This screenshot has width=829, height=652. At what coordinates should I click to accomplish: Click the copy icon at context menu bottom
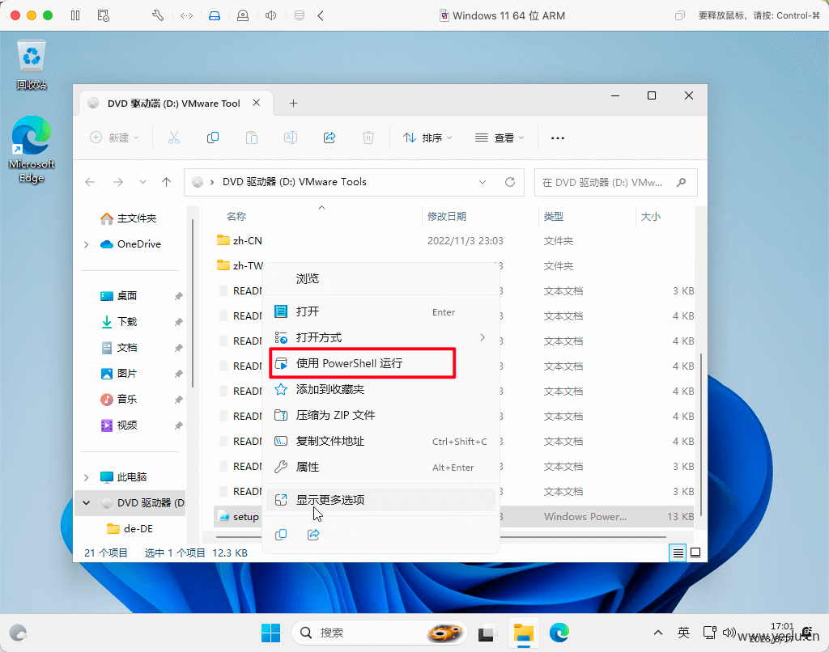click(x=281, y=535)
